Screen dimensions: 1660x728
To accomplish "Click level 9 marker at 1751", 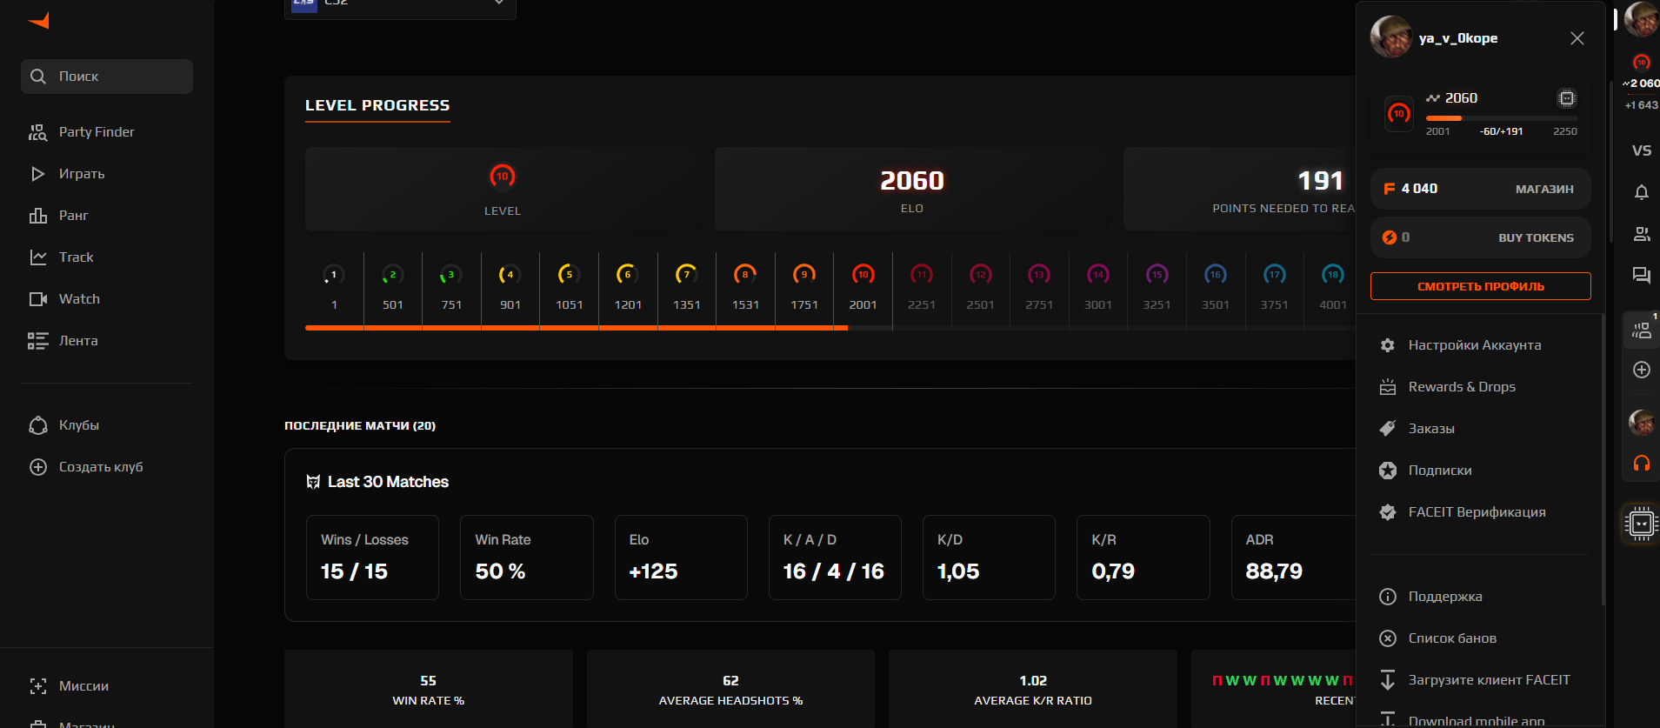I will tap(804, 275).
